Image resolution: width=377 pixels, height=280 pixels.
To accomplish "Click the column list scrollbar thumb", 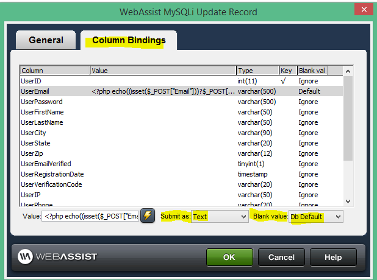I will pyautogui.click(x=348, y=118).
